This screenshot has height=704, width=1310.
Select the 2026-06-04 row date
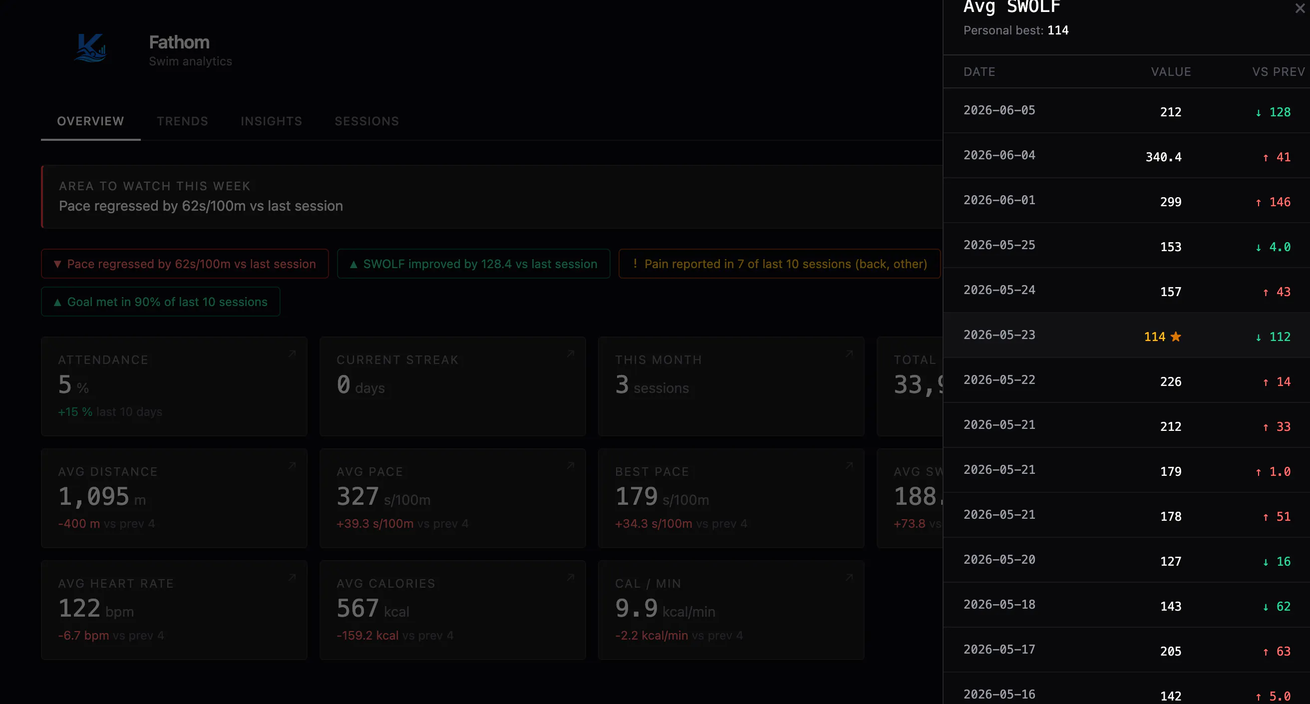pos(999,155)
